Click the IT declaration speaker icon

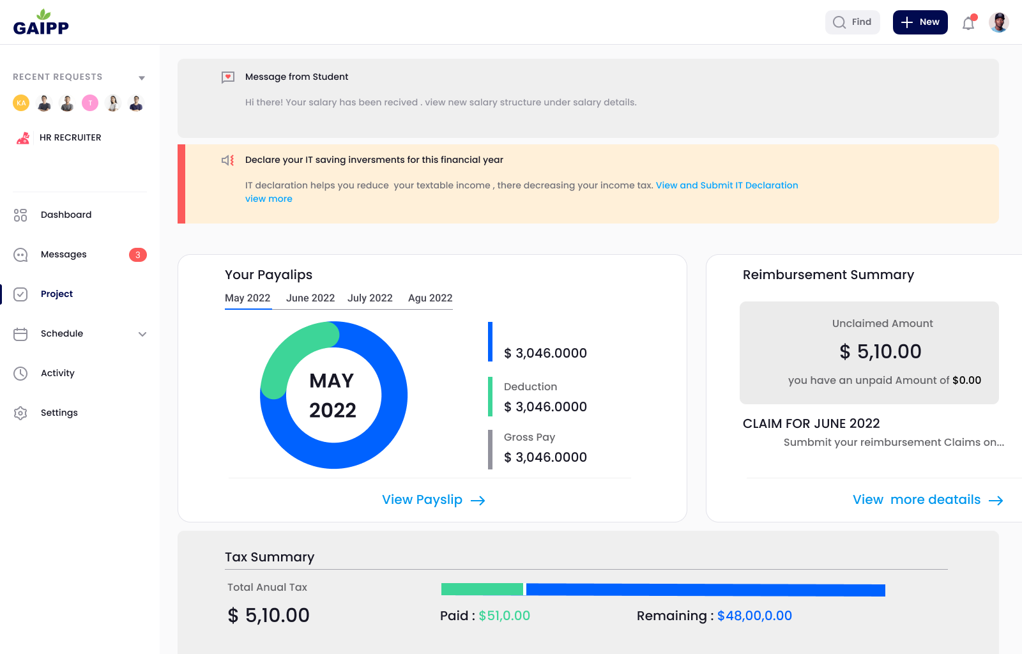tap(228, 160)
